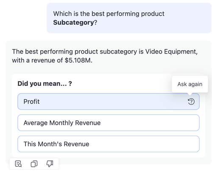The height and width of the screenshot is (185, 212).
Task: Pick the This Month's Revenue suggestion
Action: [109, 144]
